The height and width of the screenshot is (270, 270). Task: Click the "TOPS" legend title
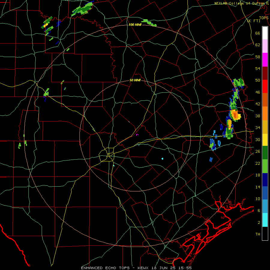pos(263,18)
